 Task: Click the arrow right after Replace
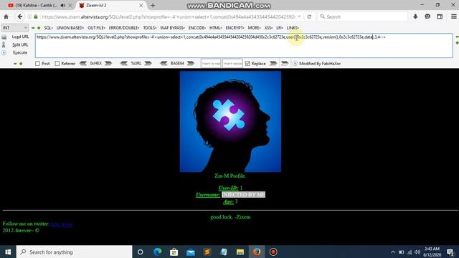(x=273, y=63)
